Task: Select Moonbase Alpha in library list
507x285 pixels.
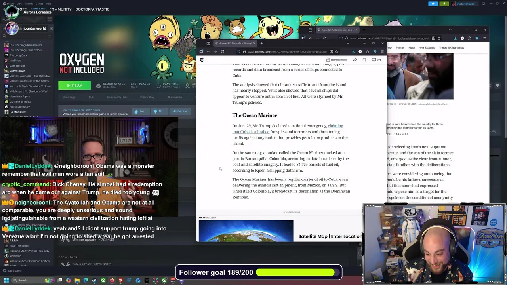Action: [x=19, y=97]
